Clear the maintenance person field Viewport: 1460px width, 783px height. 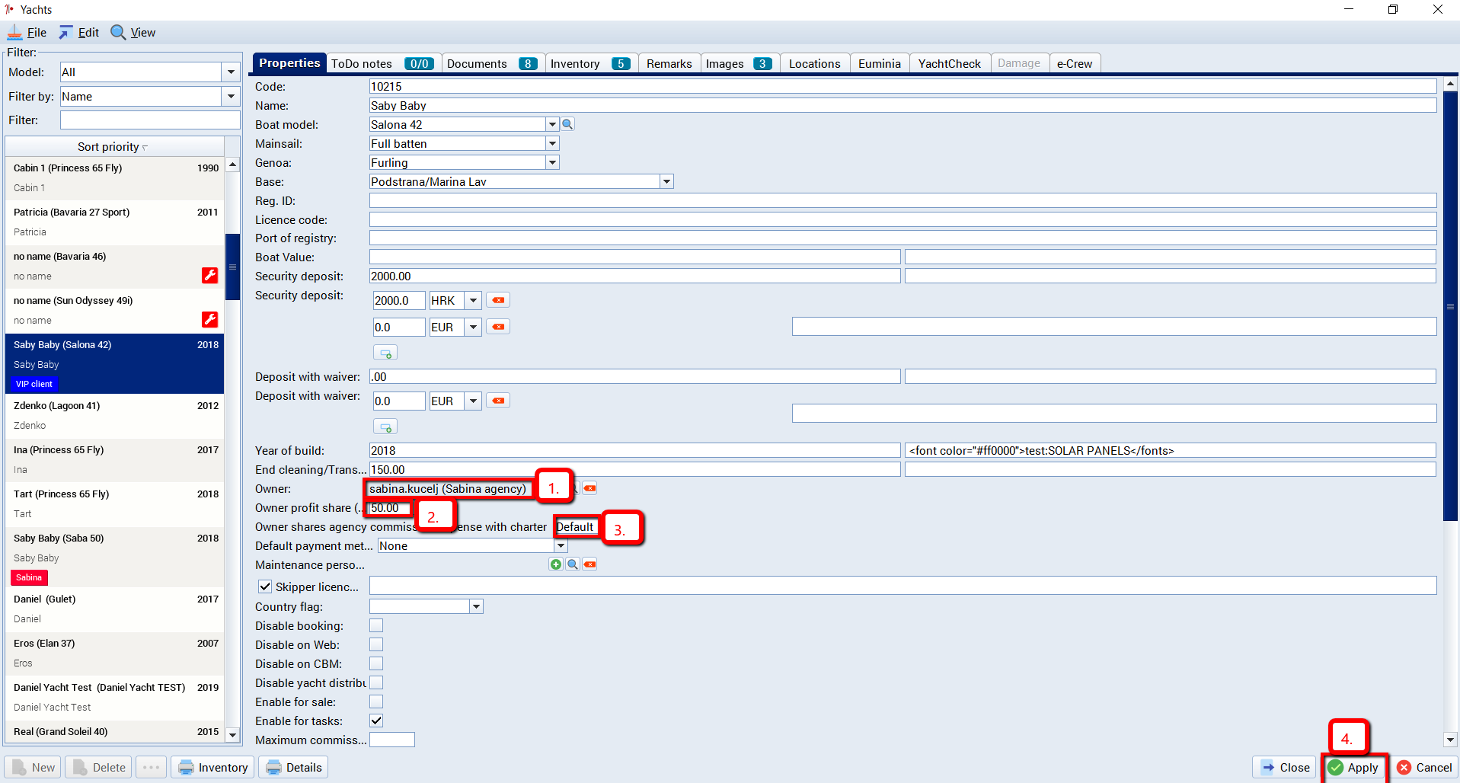(589, 564)
